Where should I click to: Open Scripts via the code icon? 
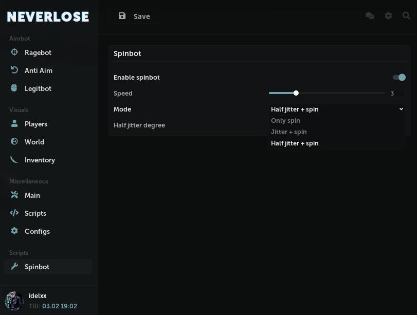[14, 213]
